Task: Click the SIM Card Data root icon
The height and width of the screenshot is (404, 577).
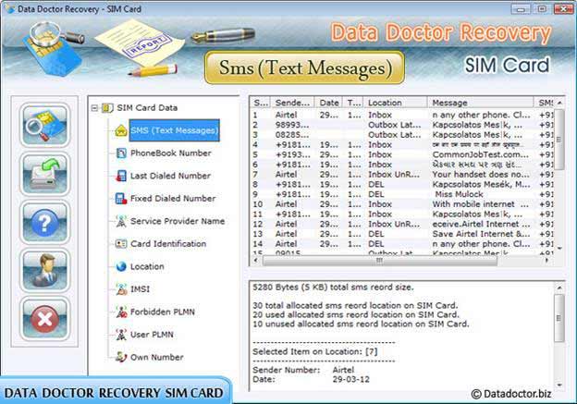Action: click(x=107, y=108)
